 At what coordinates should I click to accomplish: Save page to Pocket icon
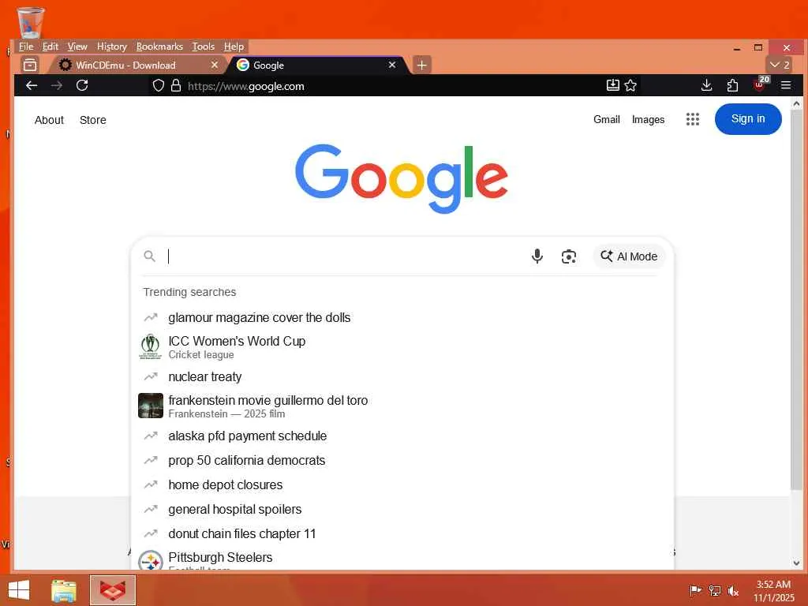[612, 85]
